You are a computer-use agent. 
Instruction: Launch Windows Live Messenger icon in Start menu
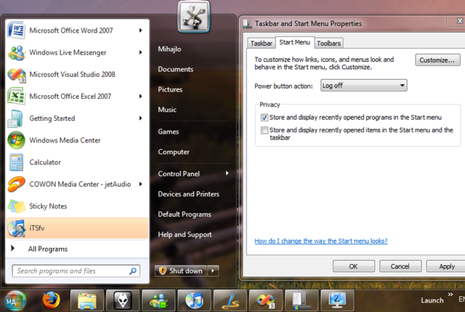pos(16,52)
